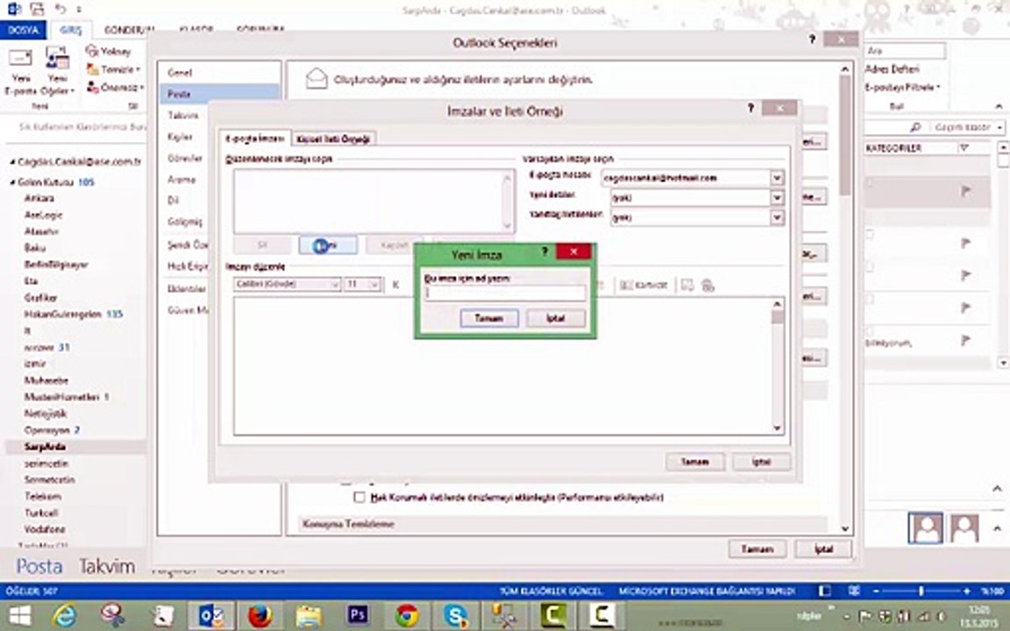Image resolution: width=1010 pixels, height=631 pixels.
Task: Click the reading view icon in status bar
Action: pos(854,591)
